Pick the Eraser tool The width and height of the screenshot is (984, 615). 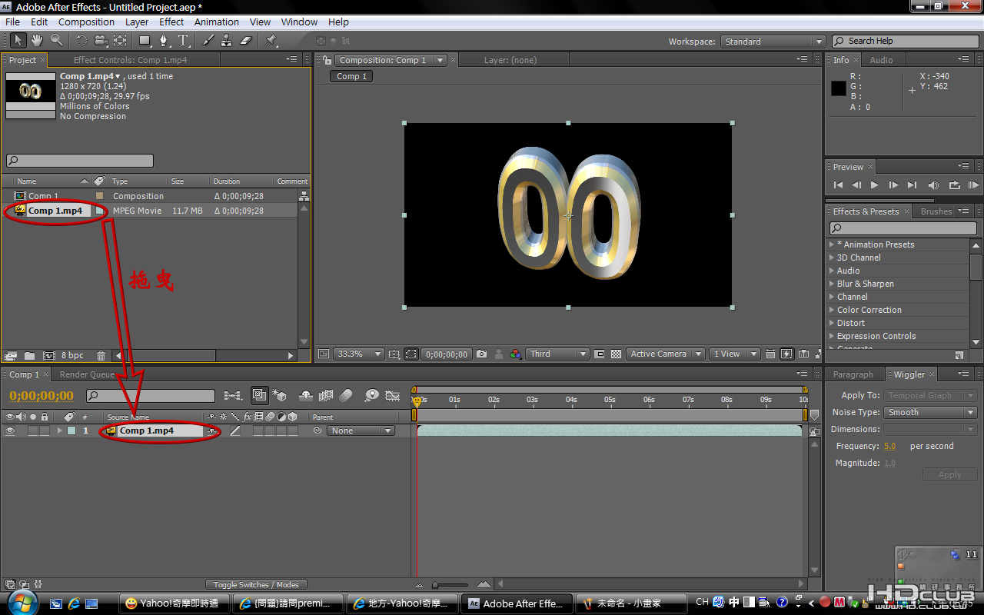pos(246,41)
